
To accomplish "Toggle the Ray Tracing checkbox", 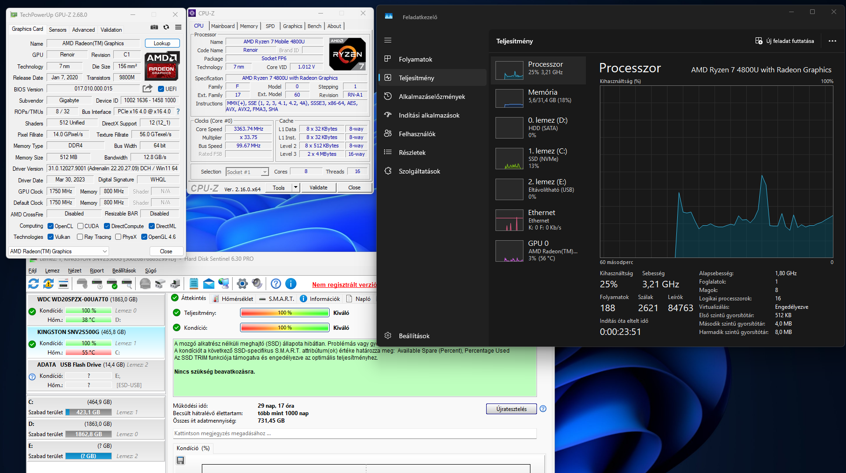I will [x=80, y=237].
